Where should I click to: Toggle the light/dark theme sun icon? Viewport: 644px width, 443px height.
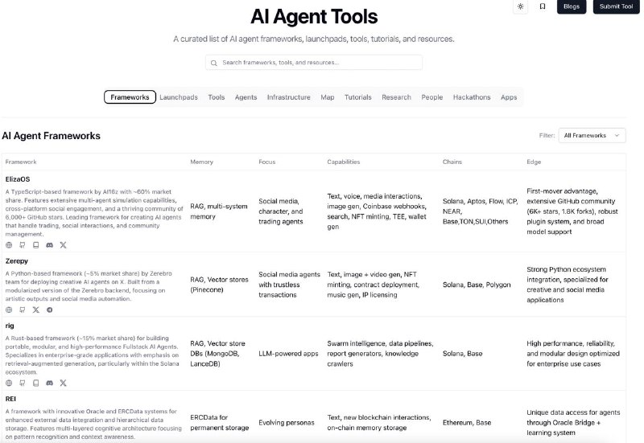coord(520,6)
